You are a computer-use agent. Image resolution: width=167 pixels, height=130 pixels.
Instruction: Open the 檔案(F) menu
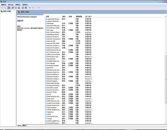click(x=4, y=5)
